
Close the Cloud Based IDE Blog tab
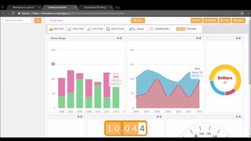tap(111, 7)
